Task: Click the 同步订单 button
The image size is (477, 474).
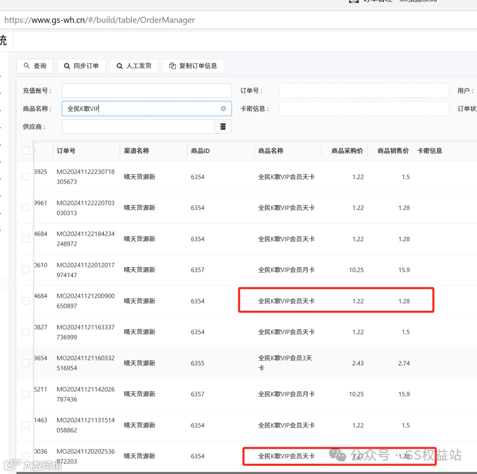Action: [81, 66]
